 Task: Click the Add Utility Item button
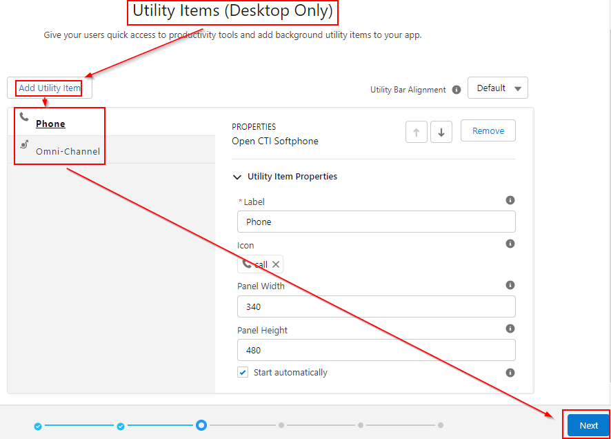click(49, 88)
